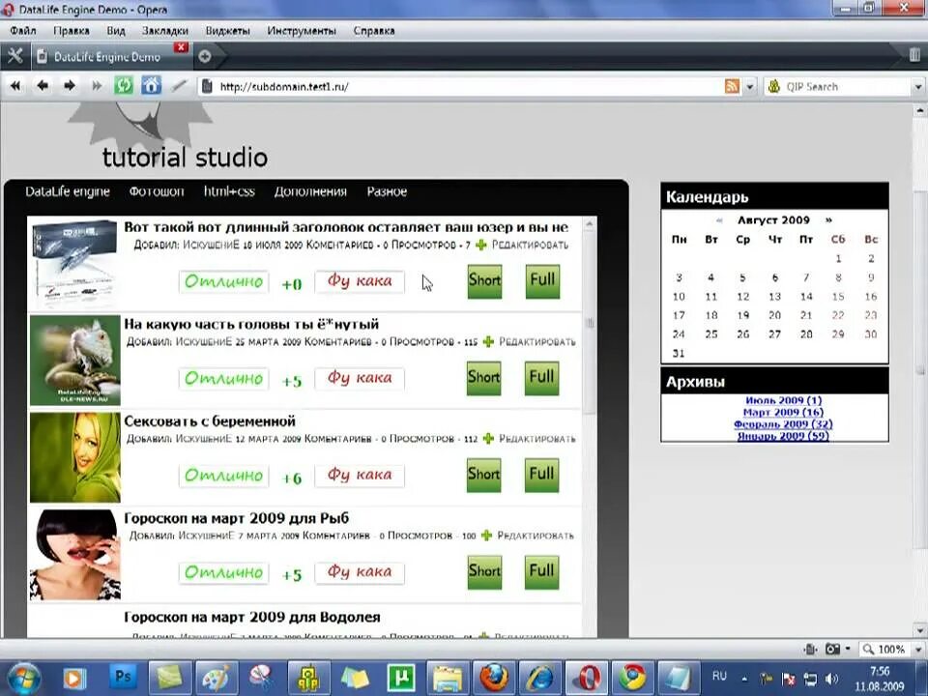Close the DataLife Engine Demo tab
Viewport: 928px width, 696px height.
coord(181,47)
